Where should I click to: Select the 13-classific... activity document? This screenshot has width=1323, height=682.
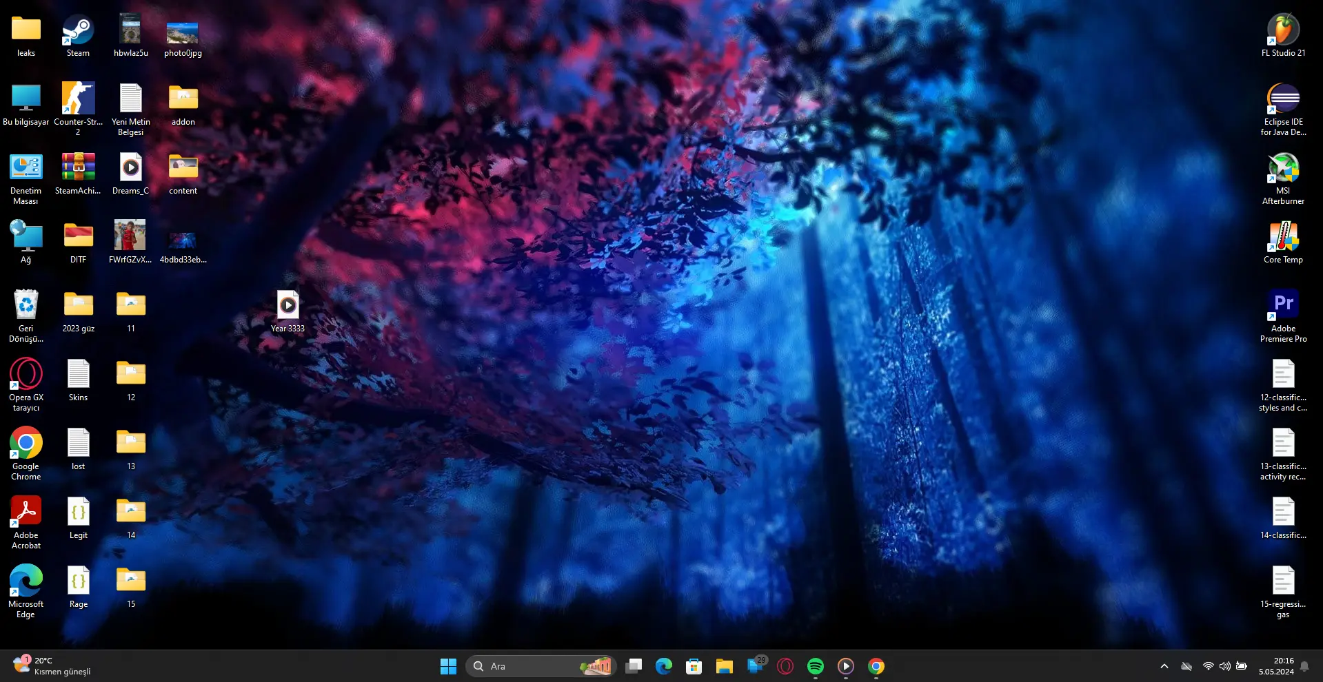pos(1283,454)
